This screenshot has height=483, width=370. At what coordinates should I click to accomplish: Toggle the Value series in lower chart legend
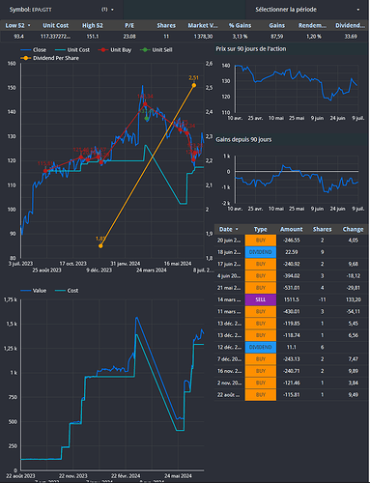pos(34,291)
